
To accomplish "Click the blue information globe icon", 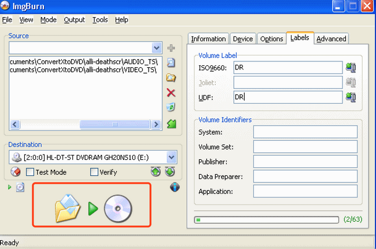I will pyautogui.click(x=175, y=187).
